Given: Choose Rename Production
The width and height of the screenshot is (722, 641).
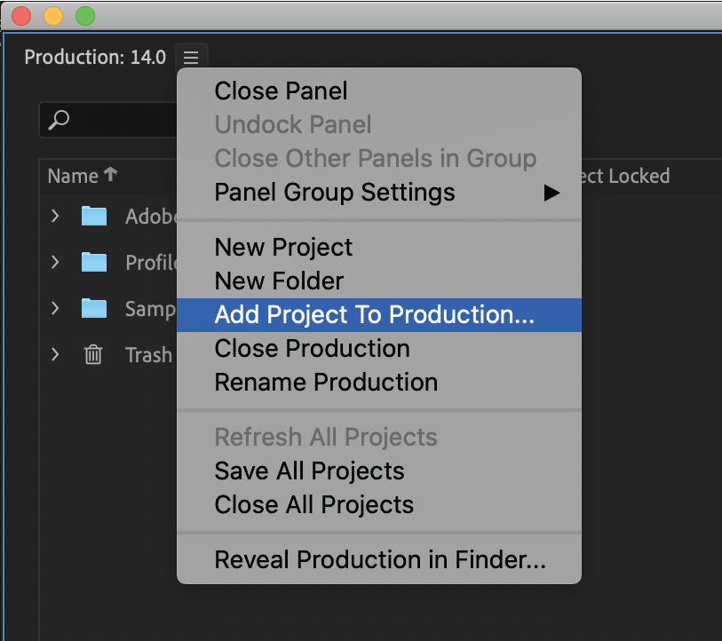Looking at the screenshot, I should coord(325,382).
